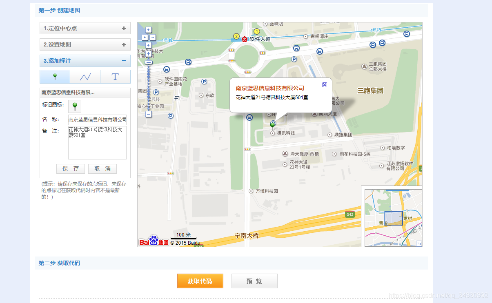492x303 pixels.
Task: Save the marker with 保存
Action: [x=71, y=169]
